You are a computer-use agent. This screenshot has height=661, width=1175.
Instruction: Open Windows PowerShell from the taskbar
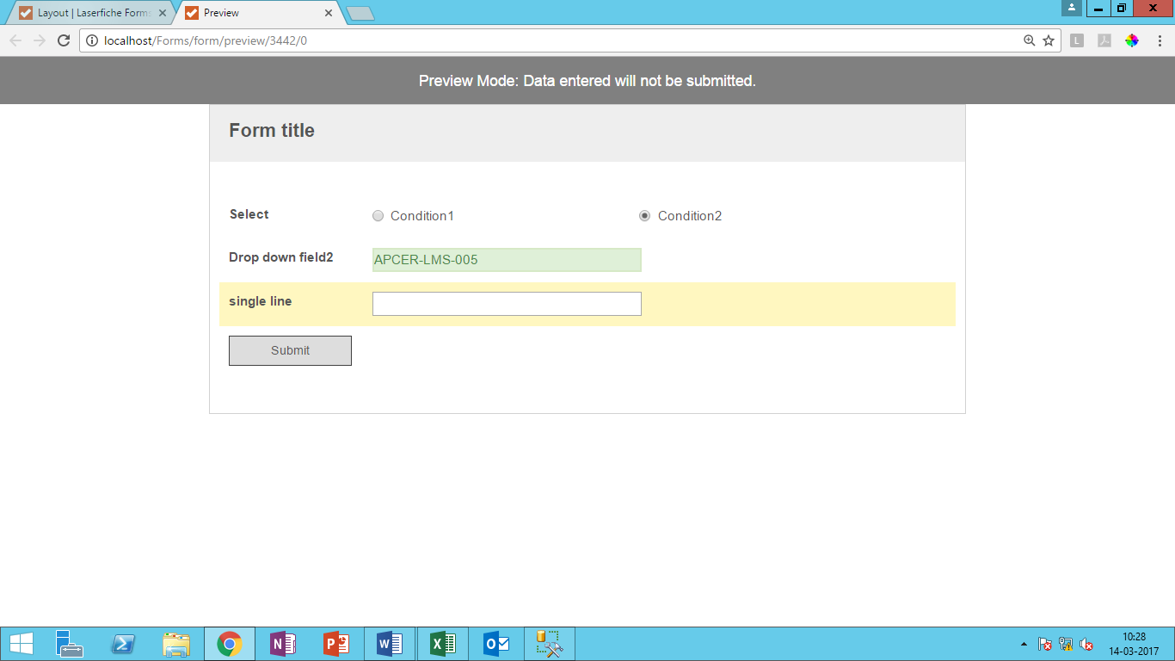tap(123, 644)
